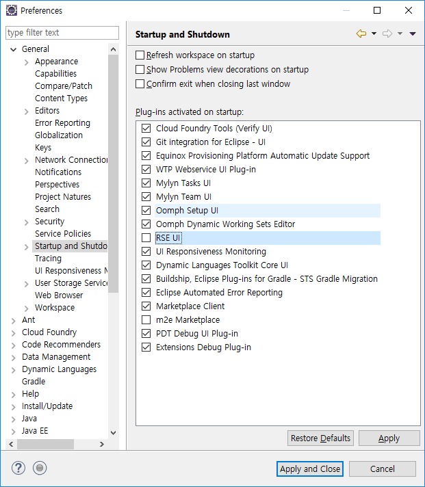This screenshot has width=425, height=487.
Task: Expand the Editors tree node
Action: tap(27, 111)
